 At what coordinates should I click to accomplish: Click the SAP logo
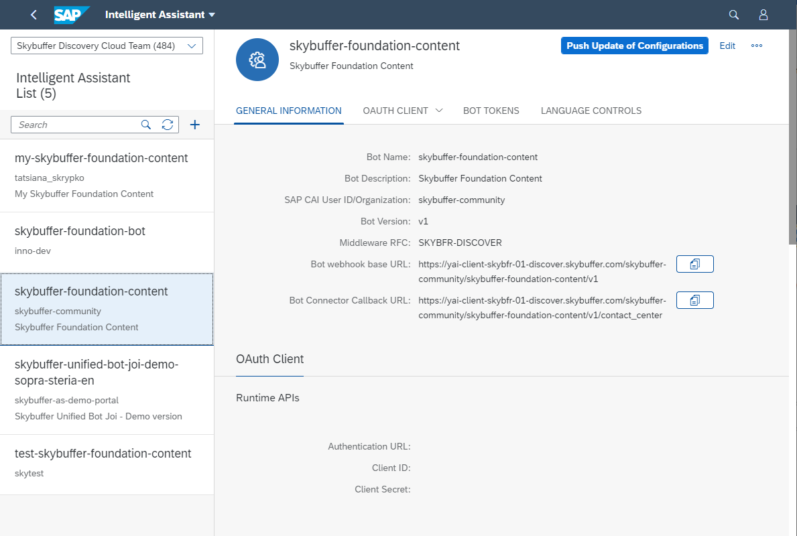point(72,15)
